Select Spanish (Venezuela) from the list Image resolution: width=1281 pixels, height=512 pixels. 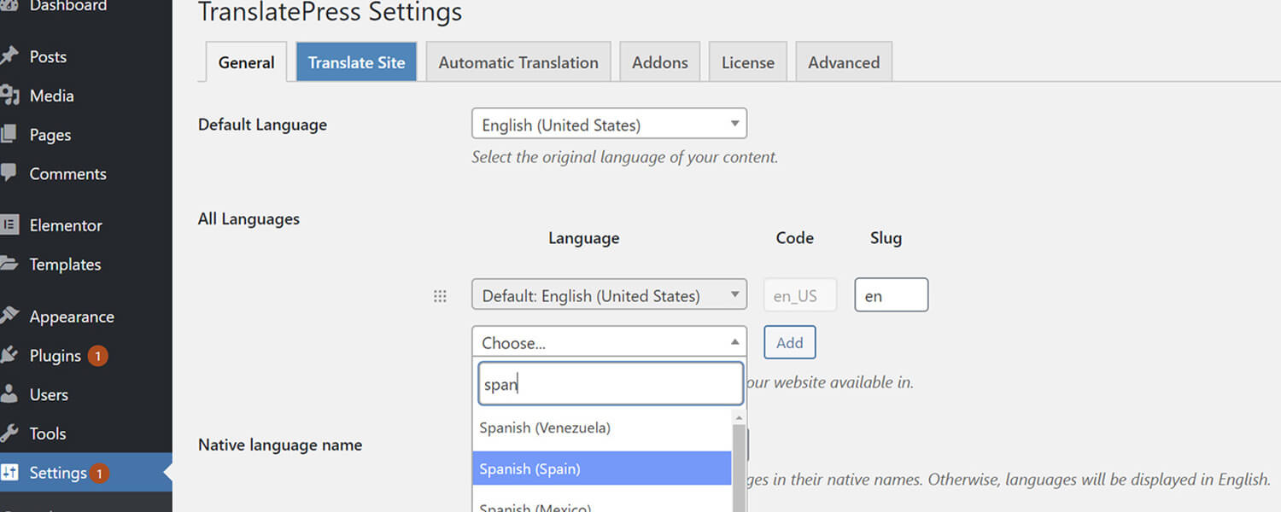[x=602, y=428]
